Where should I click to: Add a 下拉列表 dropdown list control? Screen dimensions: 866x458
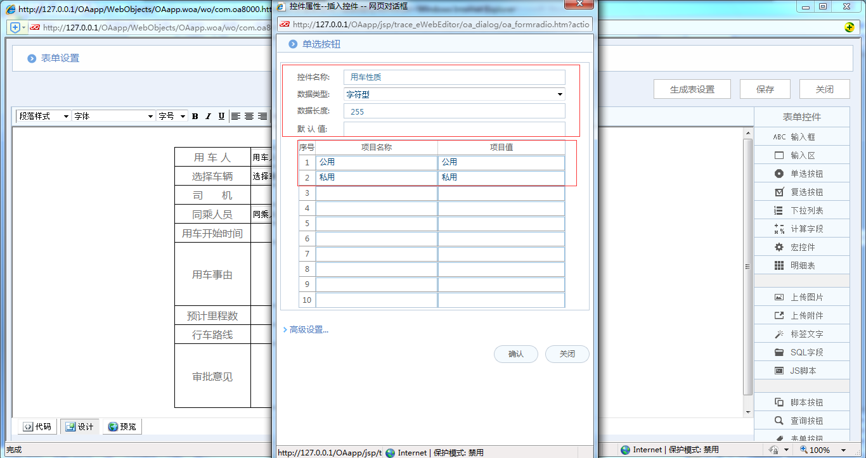779,210
